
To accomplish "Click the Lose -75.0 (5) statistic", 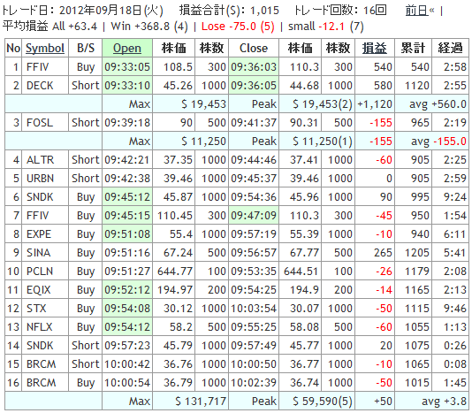I will (238, 27).
